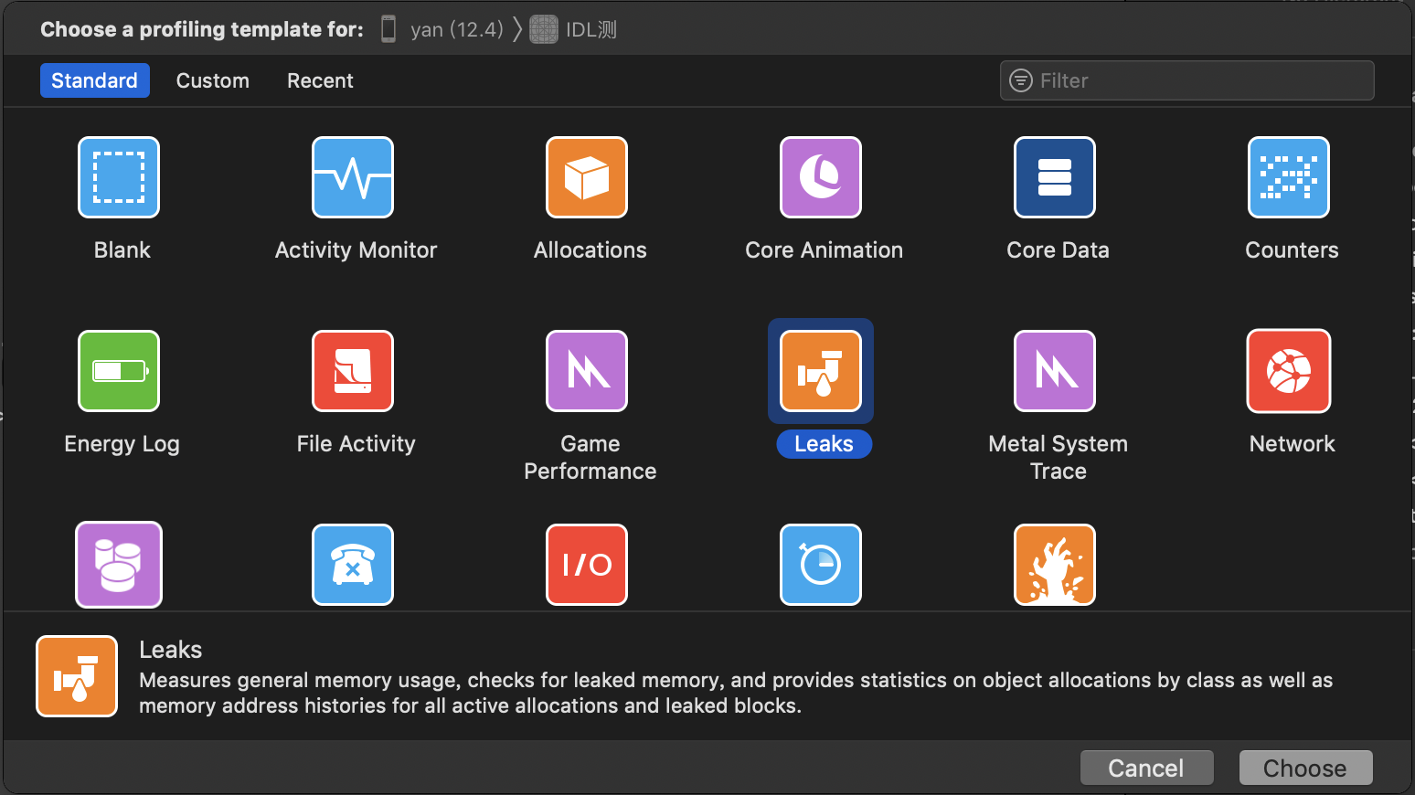The width and height of the screenshot is (1415, 795).
Task: Pick the red I/O System Usage template
Action: coord(587,565)
